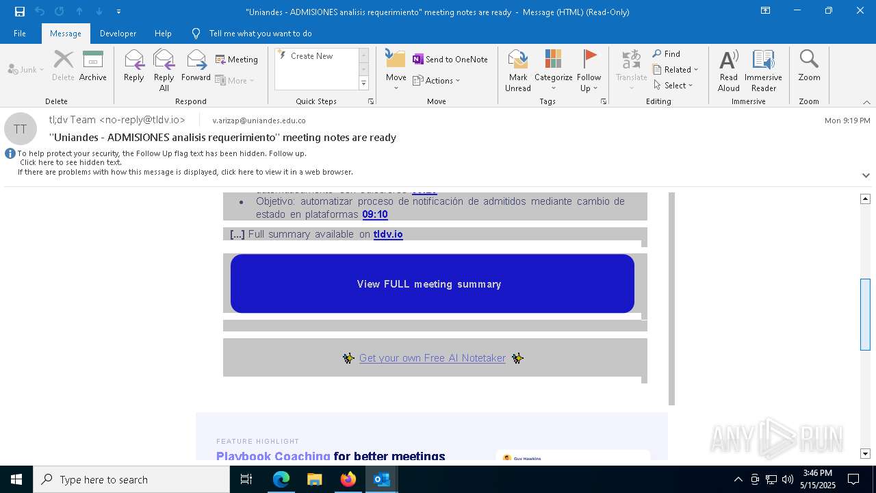Click Reply All button
Viewport: 876px width, 493px height.
(164, 70)
